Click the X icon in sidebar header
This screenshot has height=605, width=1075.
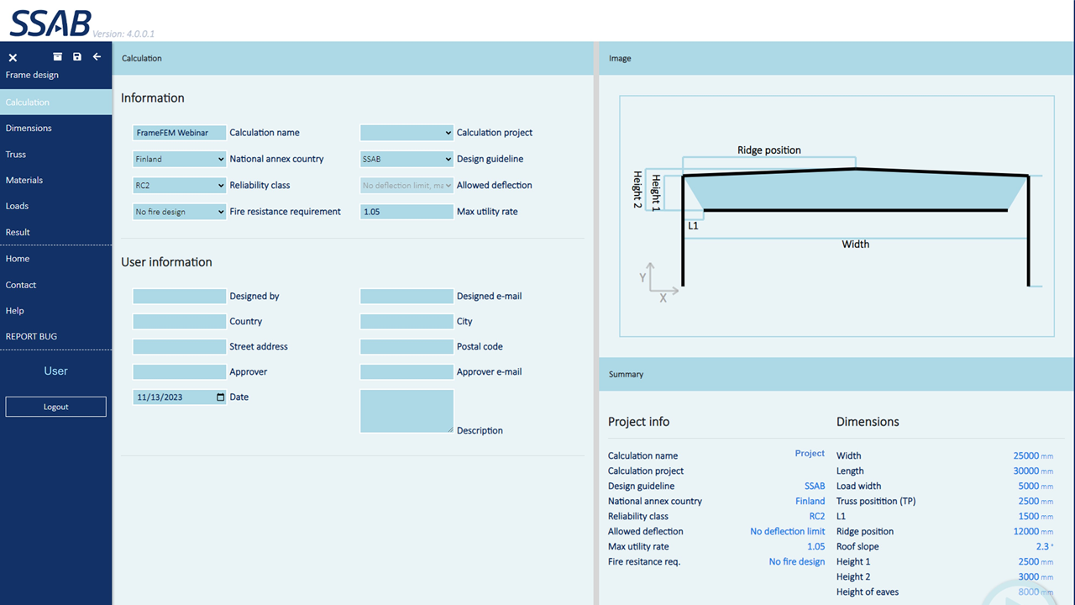[x=13, y=58]
